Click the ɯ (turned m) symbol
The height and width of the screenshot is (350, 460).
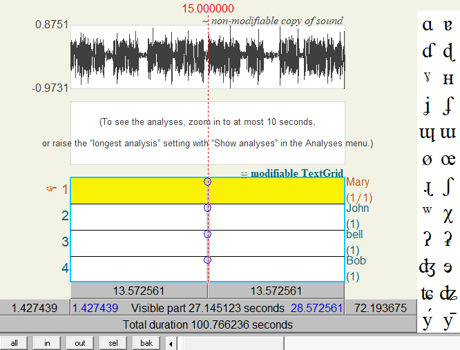(448, 133)
